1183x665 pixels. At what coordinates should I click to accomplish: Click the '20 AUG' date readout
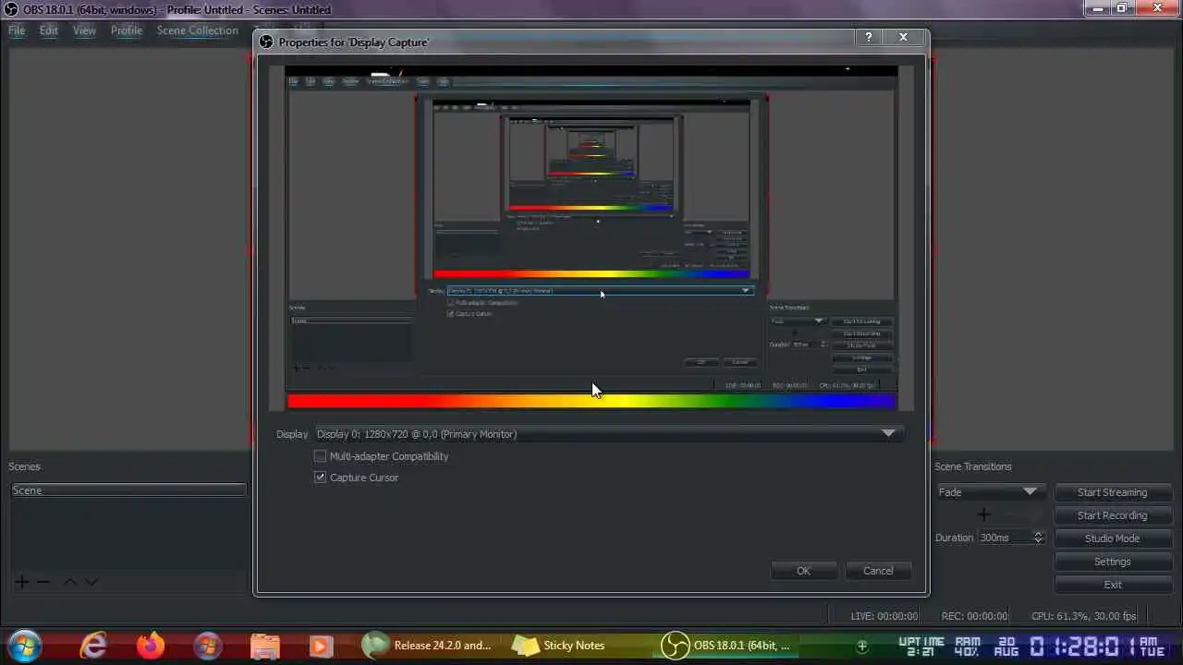(x=1006, y=646)
